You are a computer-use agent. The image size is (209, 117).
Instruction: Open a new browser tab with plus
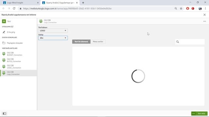(x=83, y=3)
